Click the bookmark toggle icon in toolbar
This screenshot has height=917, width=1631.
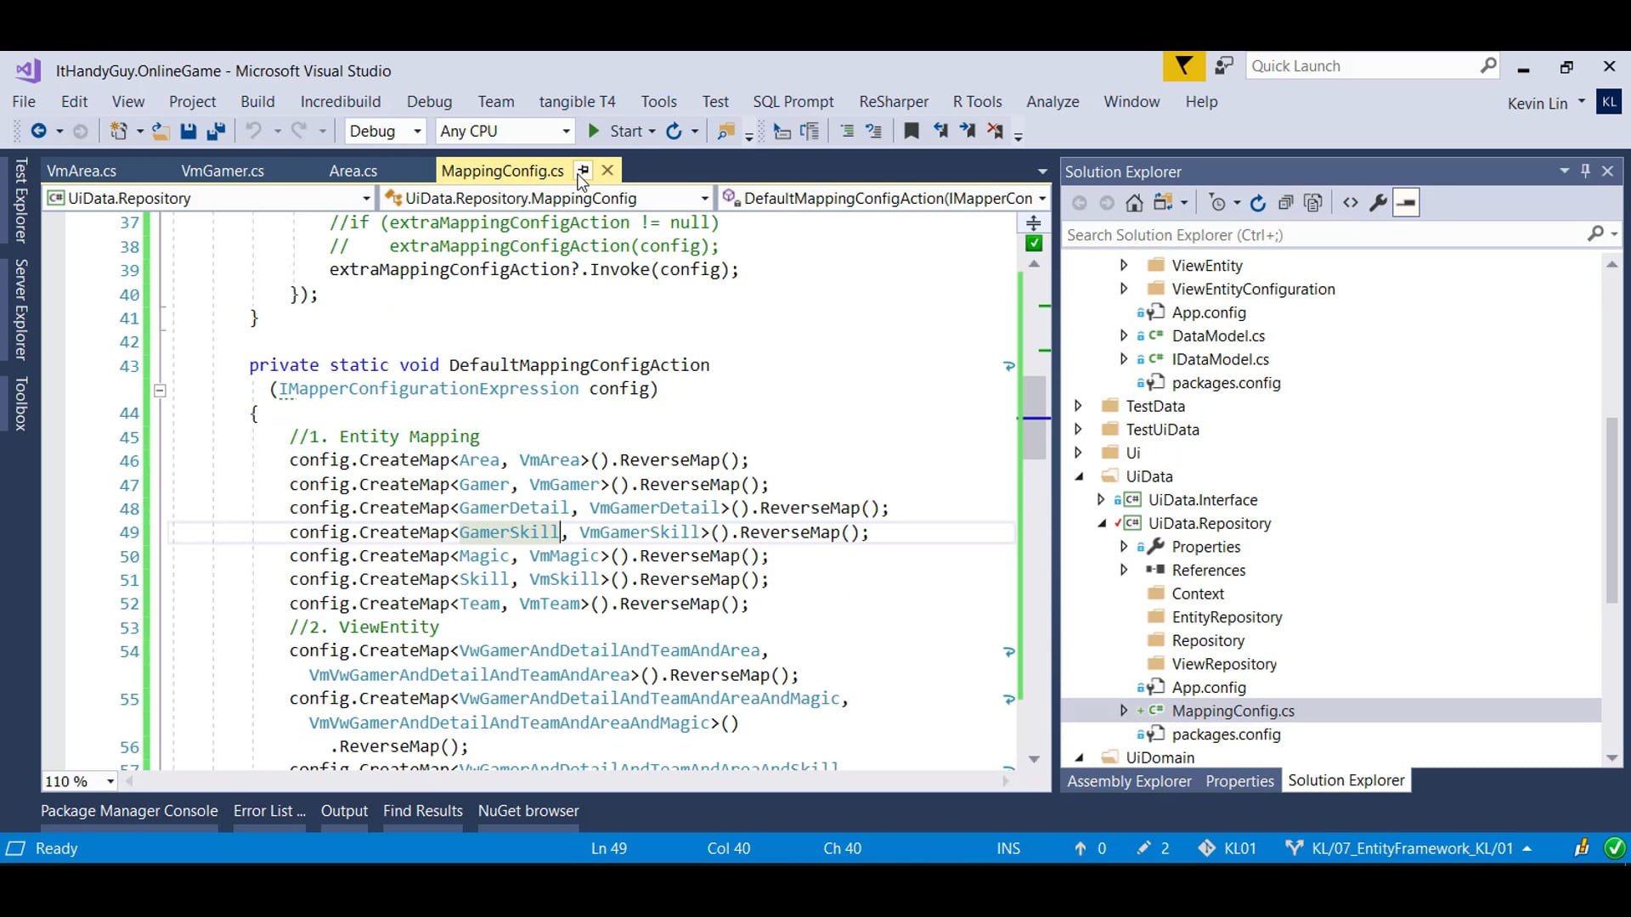[x=911, y=131]
